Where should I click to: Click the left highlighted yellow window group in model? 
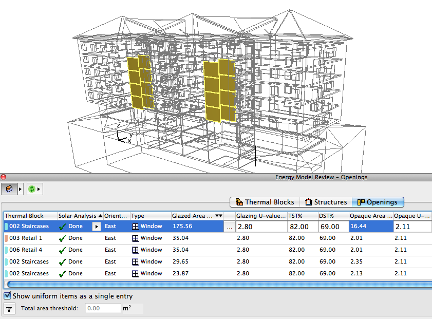point(140,82)
